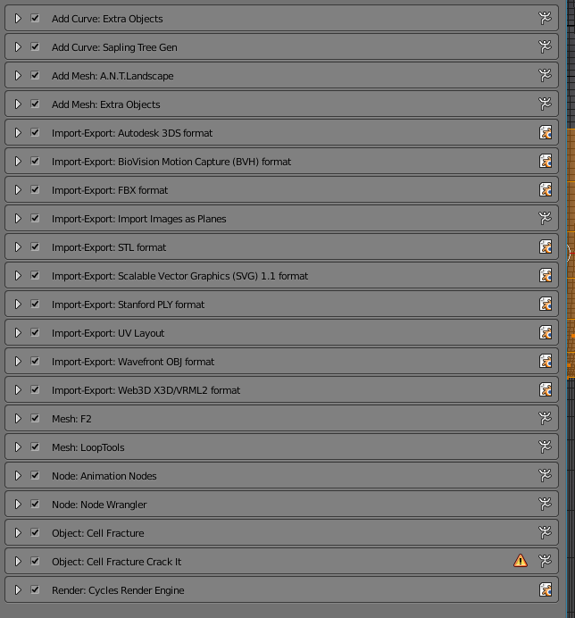575x618 pixels.
Task: Click community icon on Sapling Tree Gen row
Action: [545, 46]
